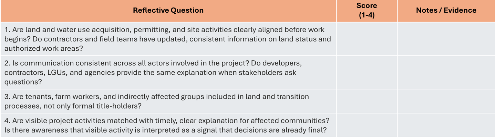Viewport: 496px width, 137px height.
Task: Click the visible project activities question
Action: point(165,121)
